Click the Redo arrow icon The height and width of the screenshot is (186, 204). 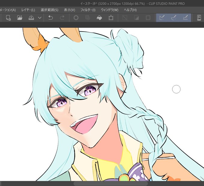[62, 18]
